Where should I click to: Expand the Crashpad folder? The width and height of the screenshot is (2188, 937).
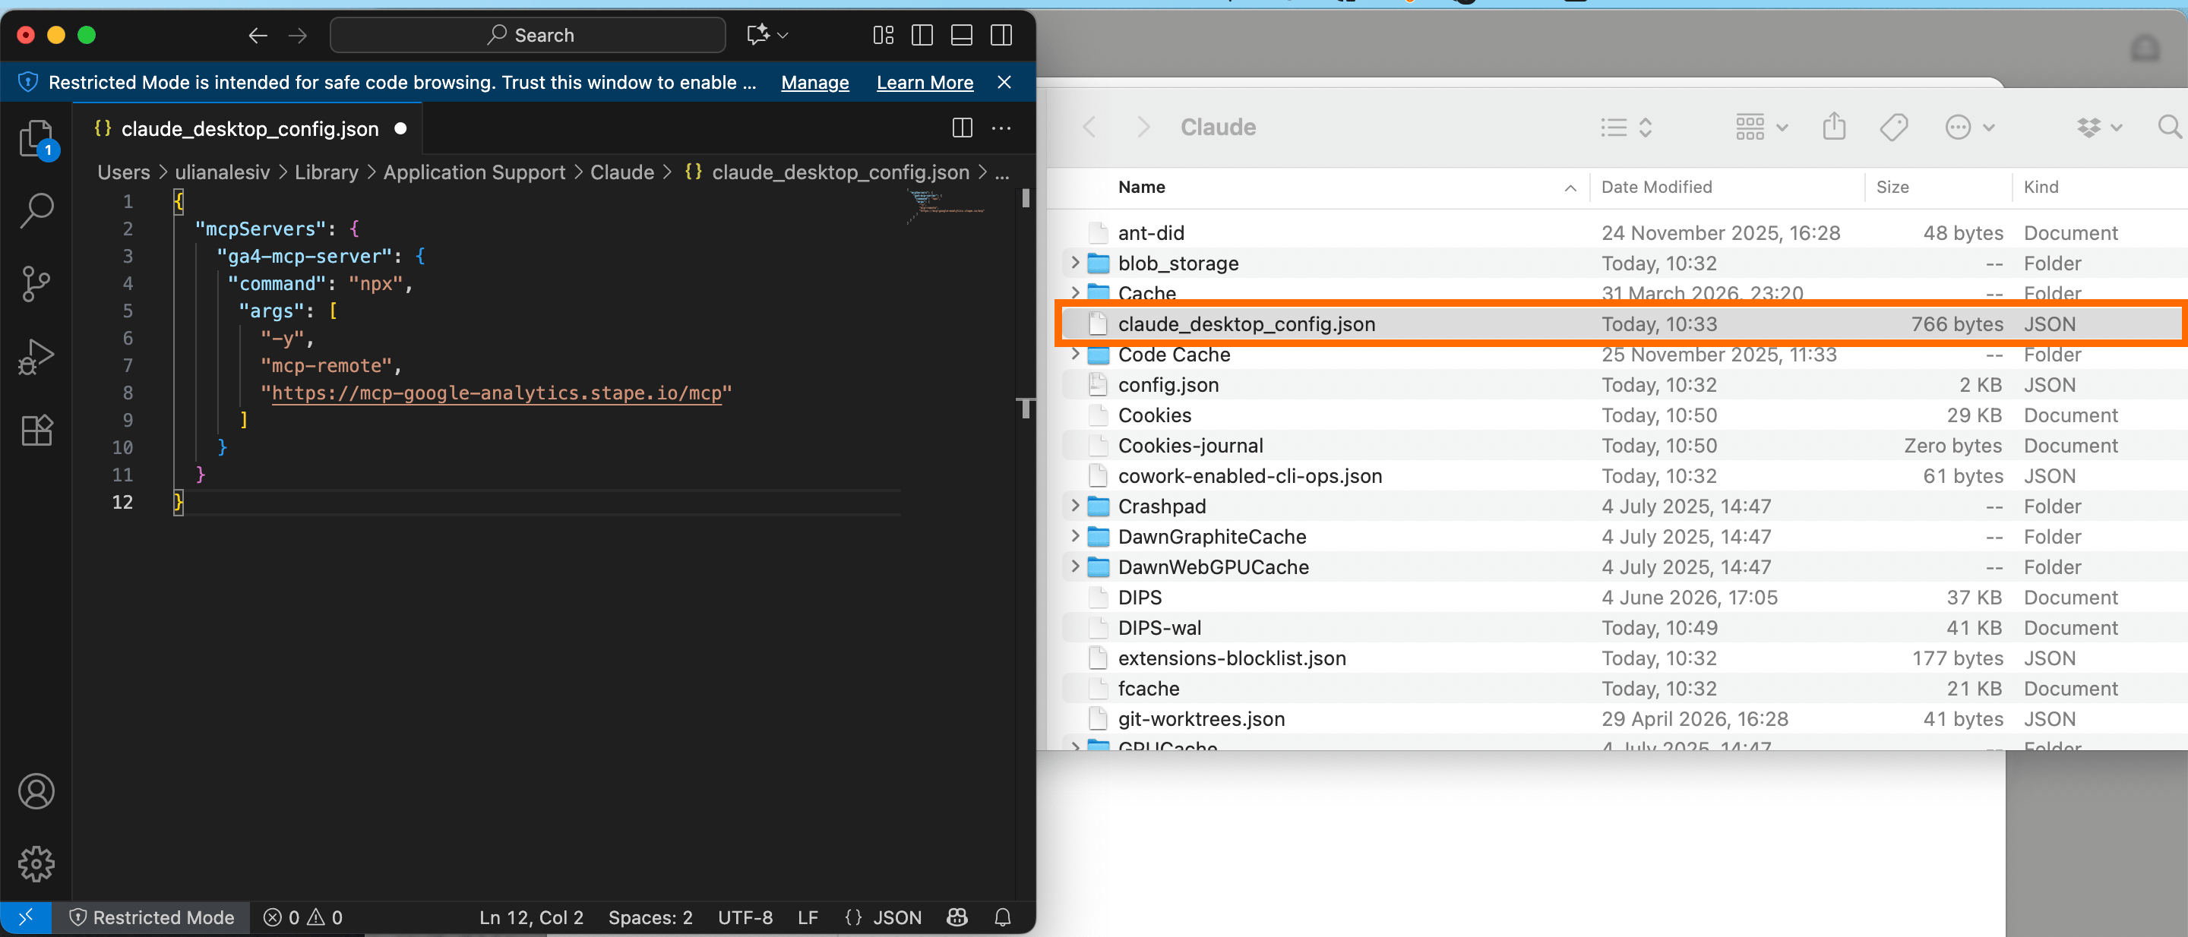click(x=1074, y=506)
